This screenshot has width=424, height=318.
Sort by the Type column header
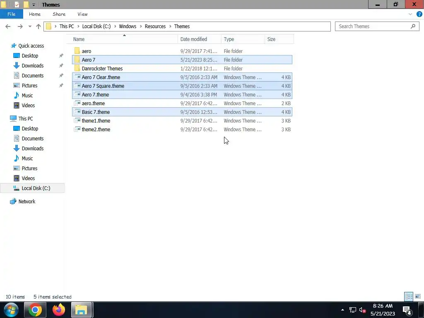243,39
